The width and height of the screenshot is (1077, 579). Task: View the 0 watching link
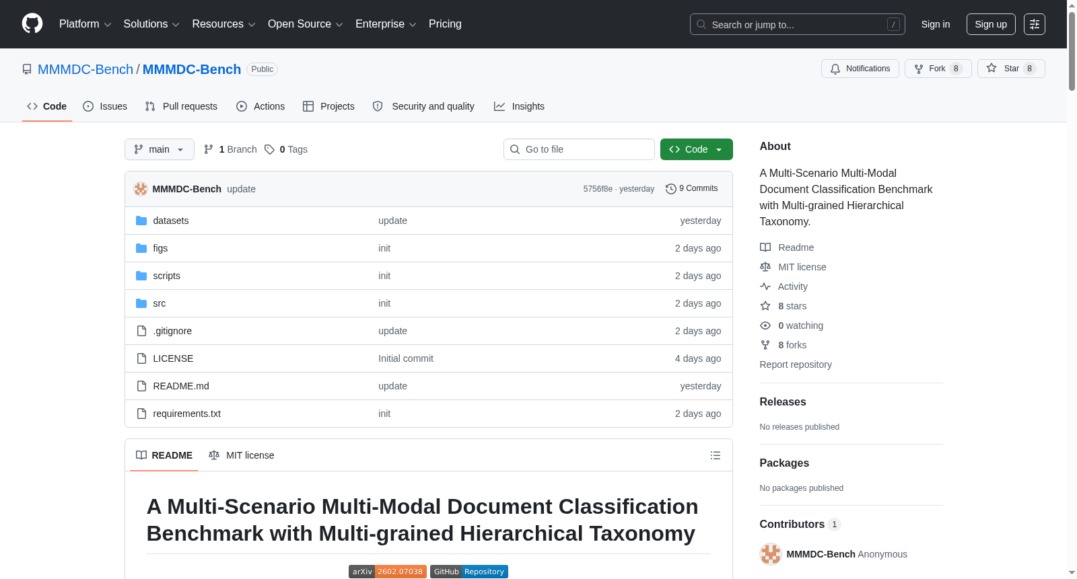click(x=792, y=325)
